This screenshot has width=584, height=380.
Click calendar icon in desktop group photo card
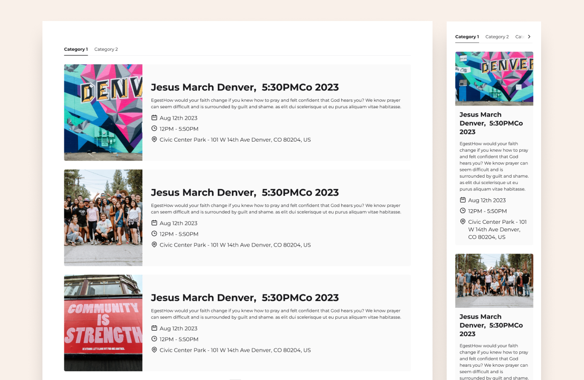coord(154,223)
